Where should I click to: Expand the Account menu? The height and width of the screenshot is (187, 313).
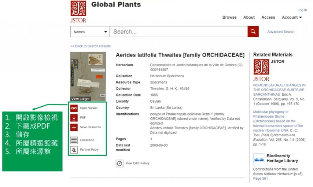click(x=292, y=17)
